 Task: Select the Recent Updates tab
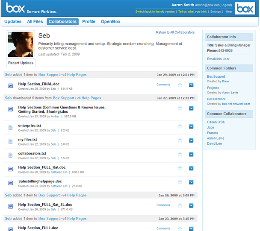[21, 63]
